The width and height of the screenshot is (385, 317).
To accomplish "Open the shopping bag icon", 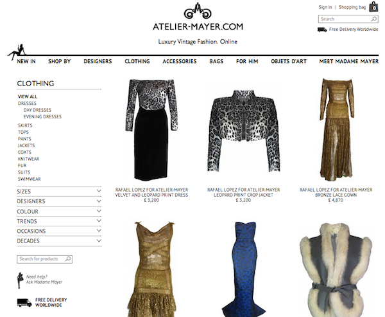I will (373, 7).
